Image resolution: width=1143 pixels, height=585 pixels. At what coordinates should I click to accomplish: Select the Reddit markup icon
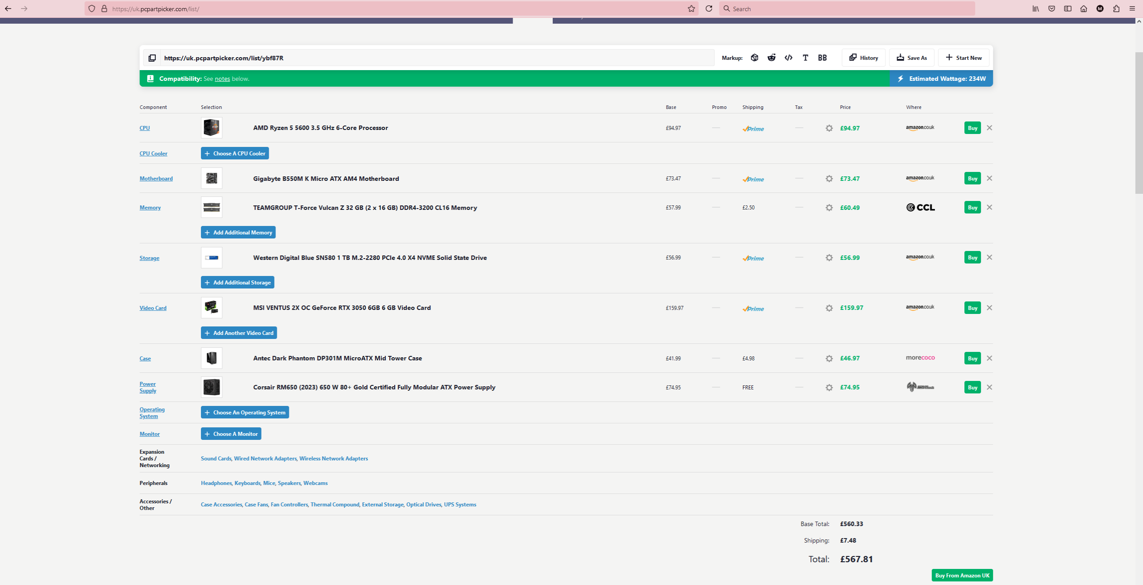coord(772,58)
